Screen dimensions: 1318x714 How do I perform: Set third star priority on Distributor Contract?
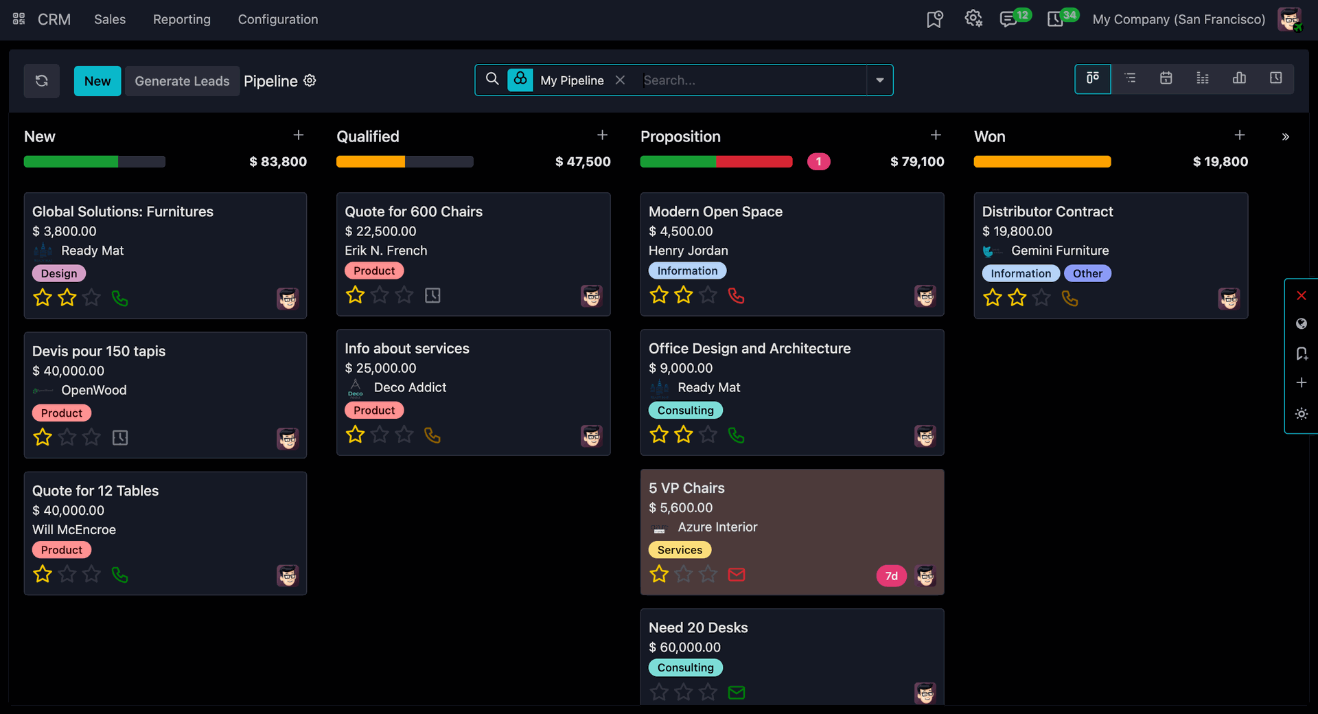tap(1041, 297)
